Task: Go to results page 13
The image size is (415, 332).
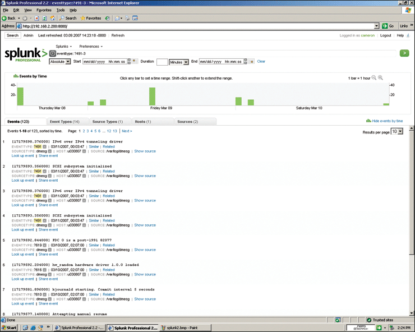Action: [115, 131]
